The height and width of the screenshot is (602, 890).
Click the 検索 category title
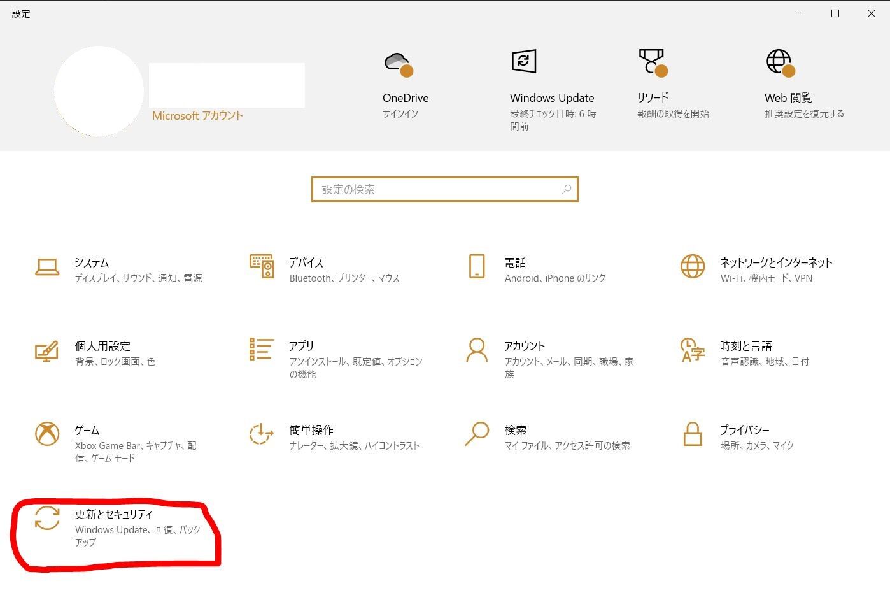coord(516,430)
